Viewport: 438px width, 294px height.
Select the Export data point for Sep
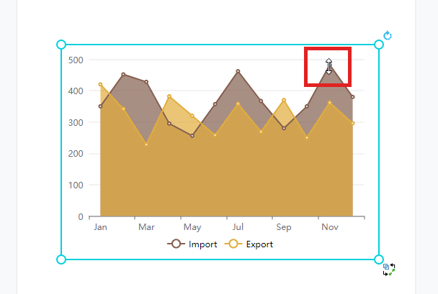[284, 100]
